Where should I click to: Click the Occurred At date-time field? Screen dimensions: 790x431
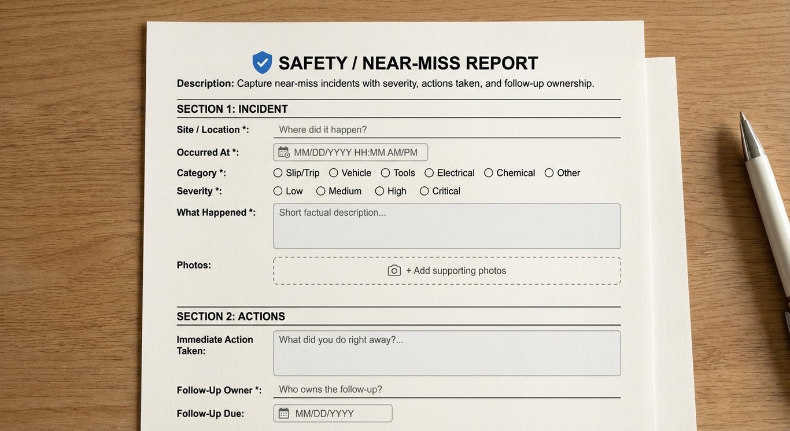[350, 152]
